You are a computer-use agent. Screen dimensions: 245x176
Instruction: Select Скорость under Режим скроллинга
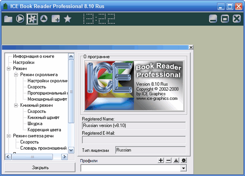(37, 87)
